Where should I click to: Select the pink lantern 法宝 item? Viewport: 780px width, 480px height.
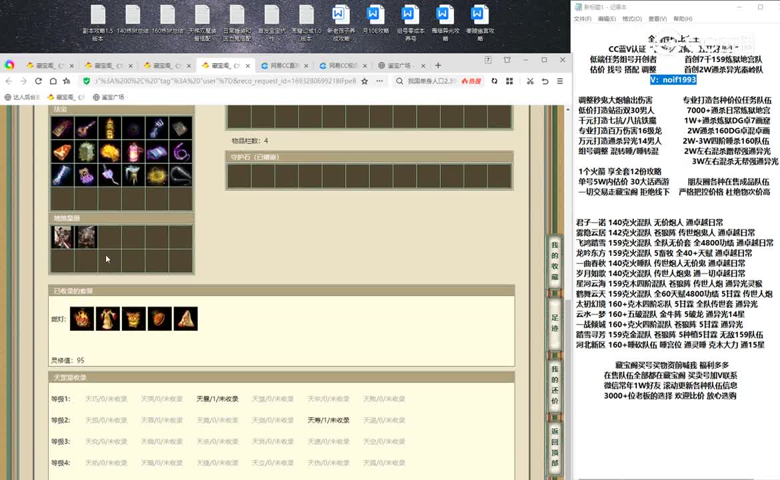point(133,152)
